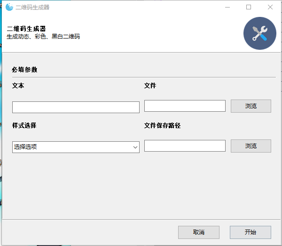Click the 样式选择 label
282x246 pixels.
click(24, 125)
